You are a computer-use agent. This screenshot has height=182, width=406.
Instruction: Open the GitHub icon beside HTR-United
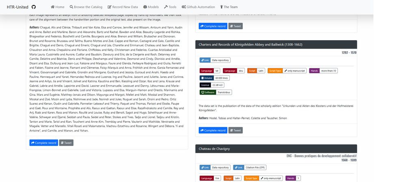click(x=34, y=7)
